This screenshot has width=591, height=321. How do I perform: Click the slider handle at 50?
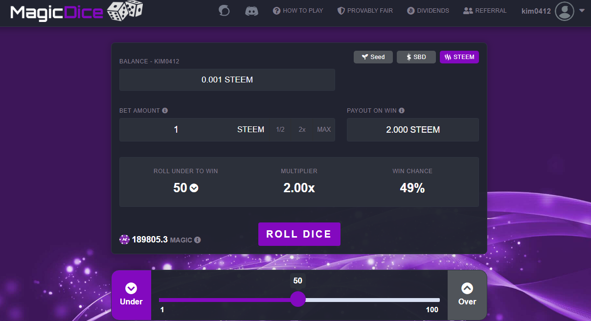point(298,299)
